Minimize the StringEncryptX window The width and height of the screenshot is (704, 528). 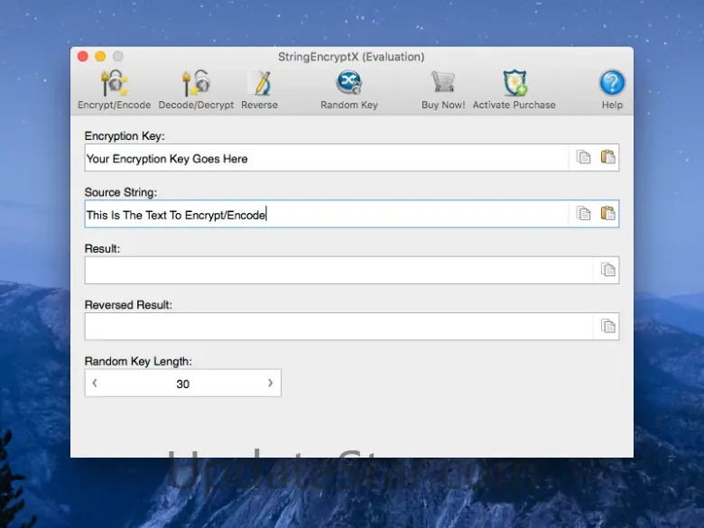click(100, 56)
